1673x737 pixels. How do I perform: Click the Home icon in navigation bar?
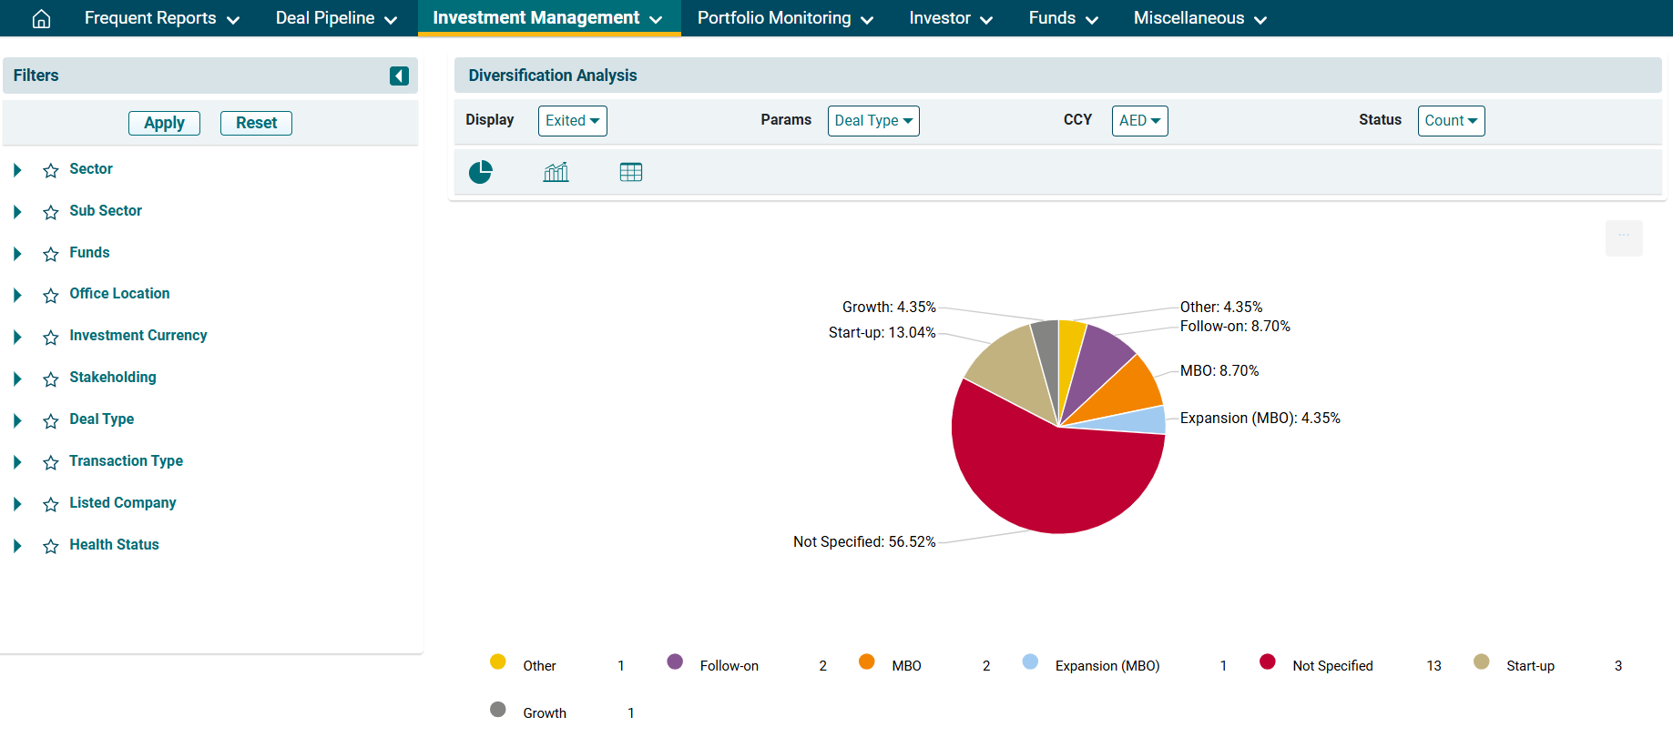[41, 19]
